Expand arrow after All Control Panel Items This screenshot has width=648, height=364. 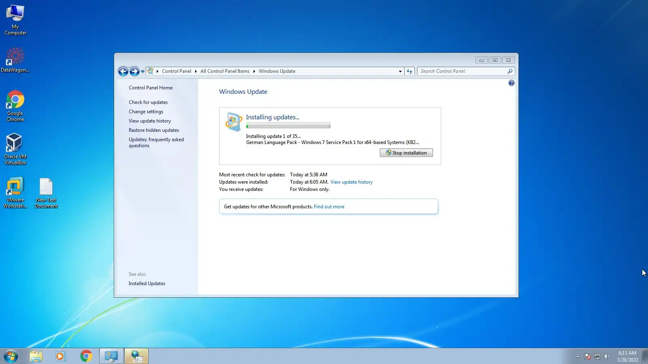[x=254, y=71]
